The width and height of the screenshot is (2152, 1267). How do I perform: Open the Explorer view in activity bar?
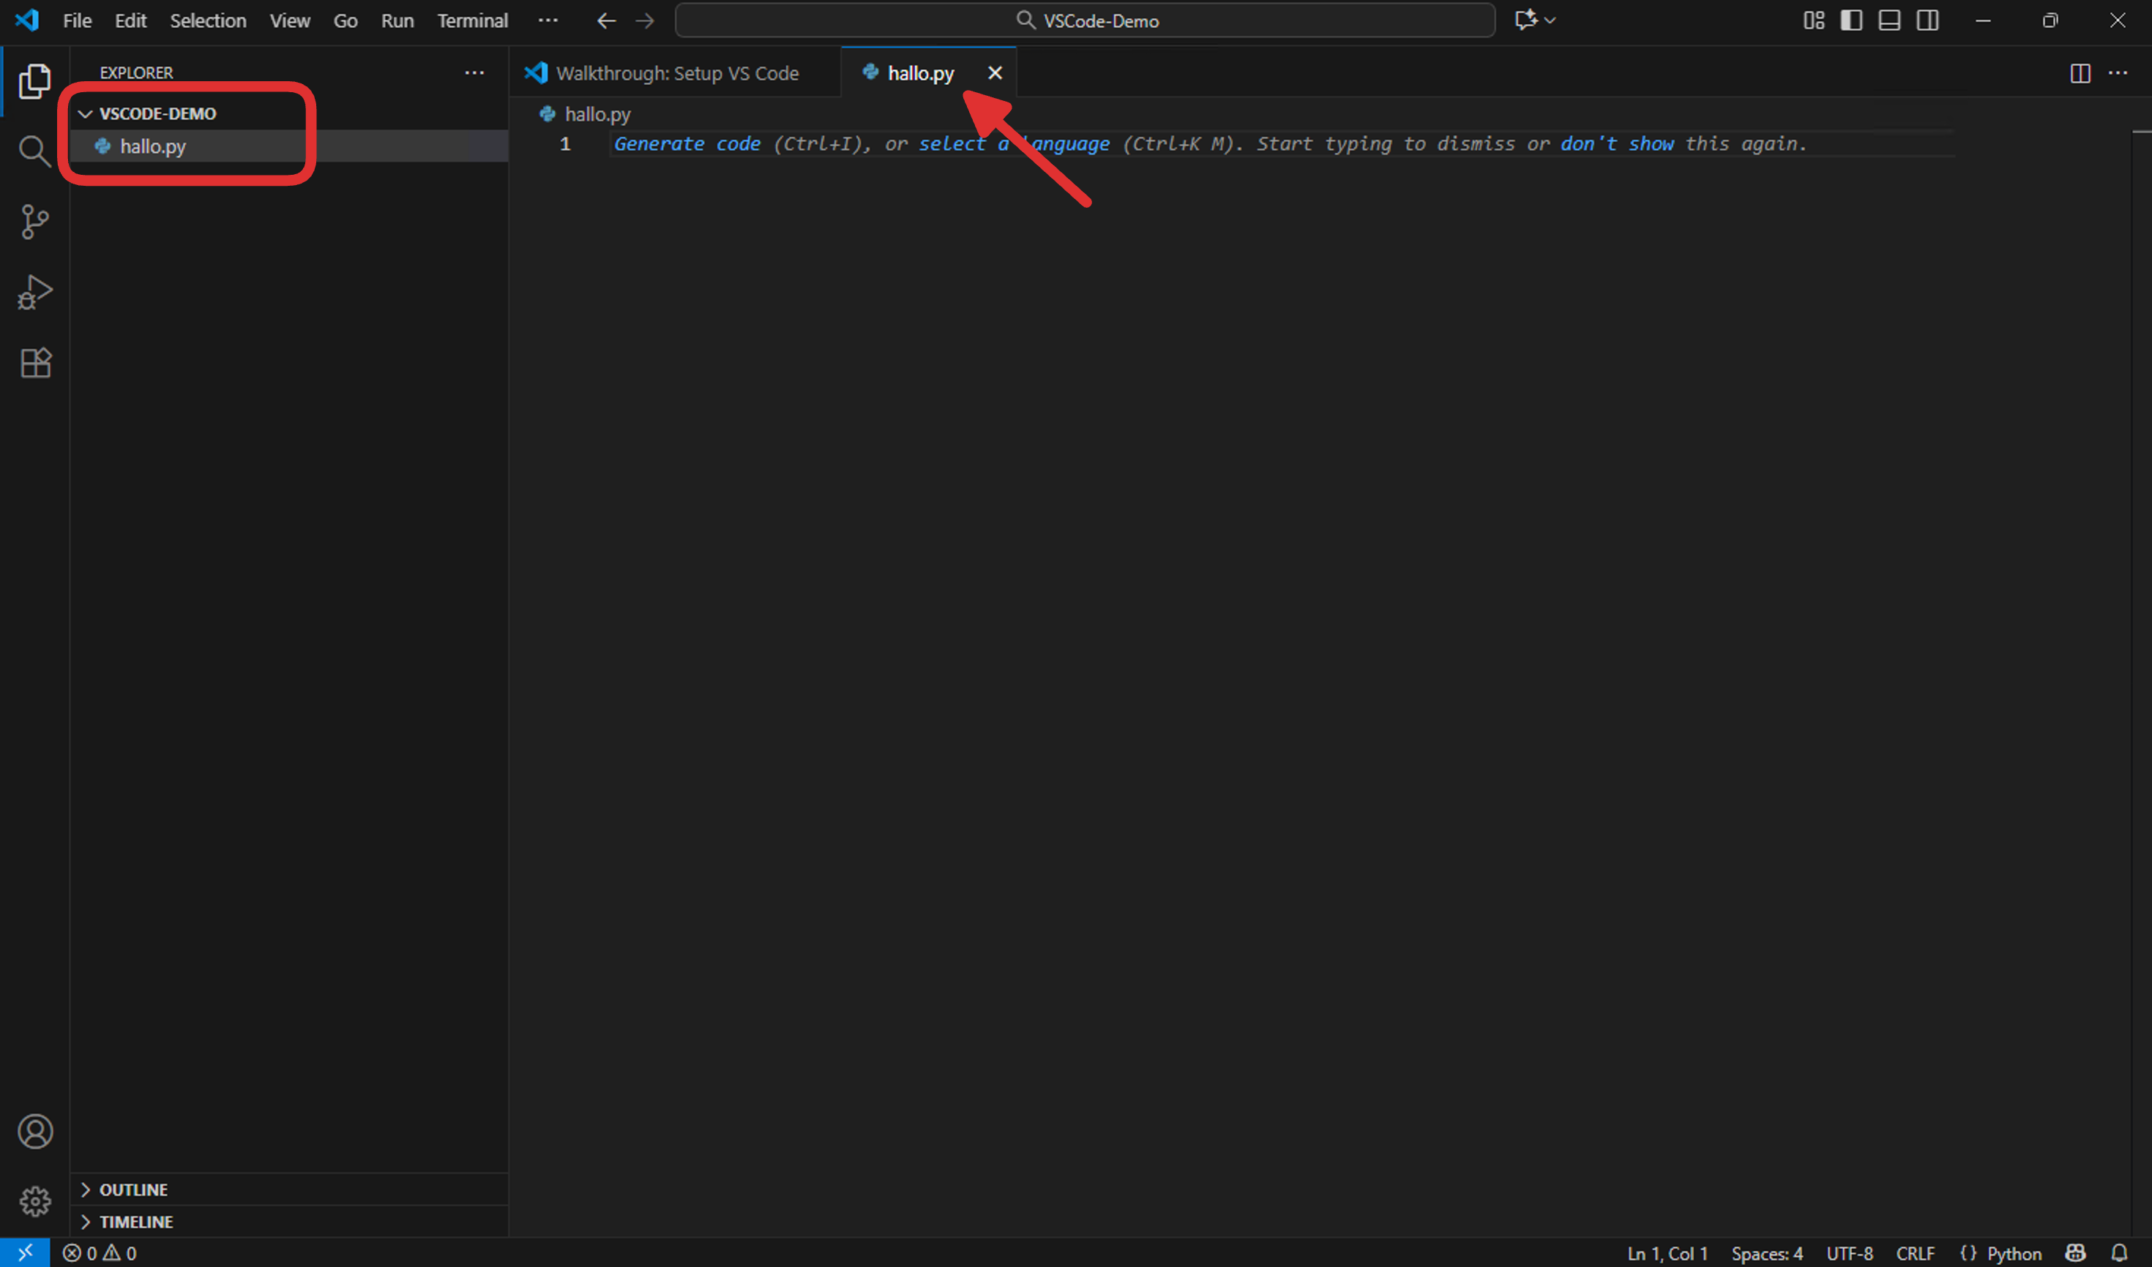coord(34,81)
